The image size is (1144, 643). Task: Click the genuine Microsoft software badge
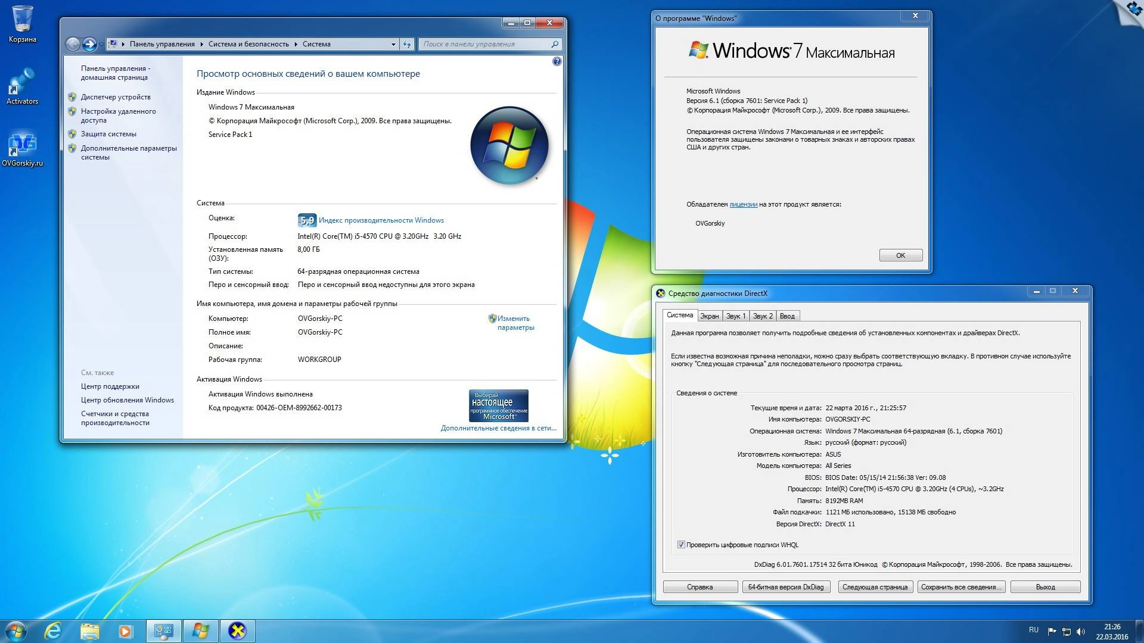499,405
